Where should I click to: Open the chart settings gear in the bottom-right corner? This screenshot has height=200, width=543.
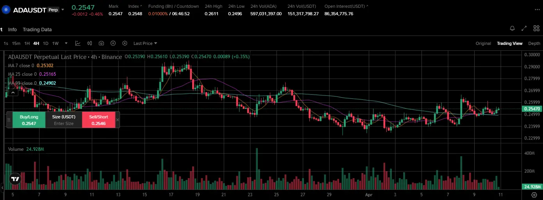pyautogui.click(x=534, y=195)
